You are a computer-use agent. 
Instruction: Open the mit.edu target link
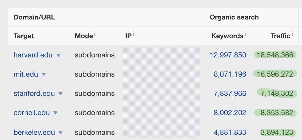26,74
